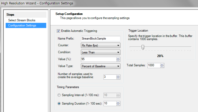Open the Condition dropdown showing Less Than
This screenshot has height=112, width=198.
click(x=100, y=52)
